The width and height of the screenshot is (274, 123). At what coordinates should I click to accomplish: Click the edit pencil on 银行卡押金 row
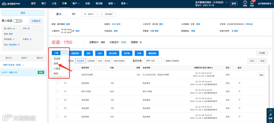(239, 91)
